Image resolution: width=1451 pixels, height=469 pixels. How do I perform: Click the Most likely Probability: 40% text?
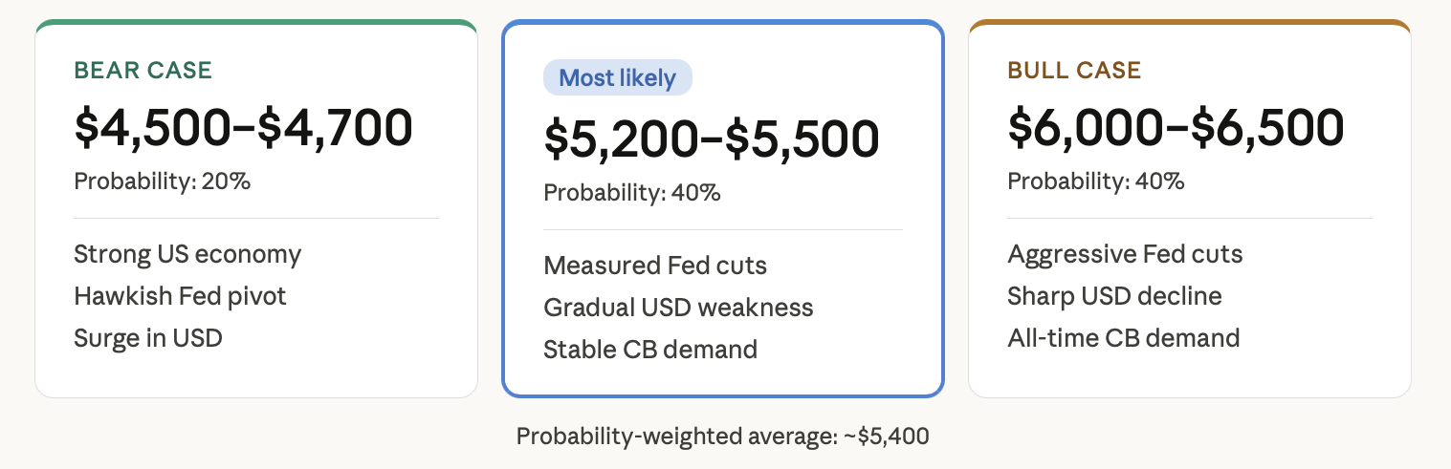tap(632, 192)
